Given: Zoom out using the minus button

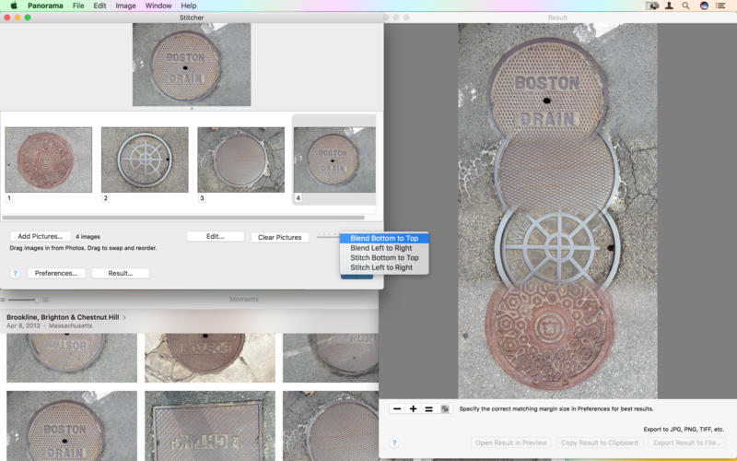Looking at the screenshot, I should pos(397,408).
